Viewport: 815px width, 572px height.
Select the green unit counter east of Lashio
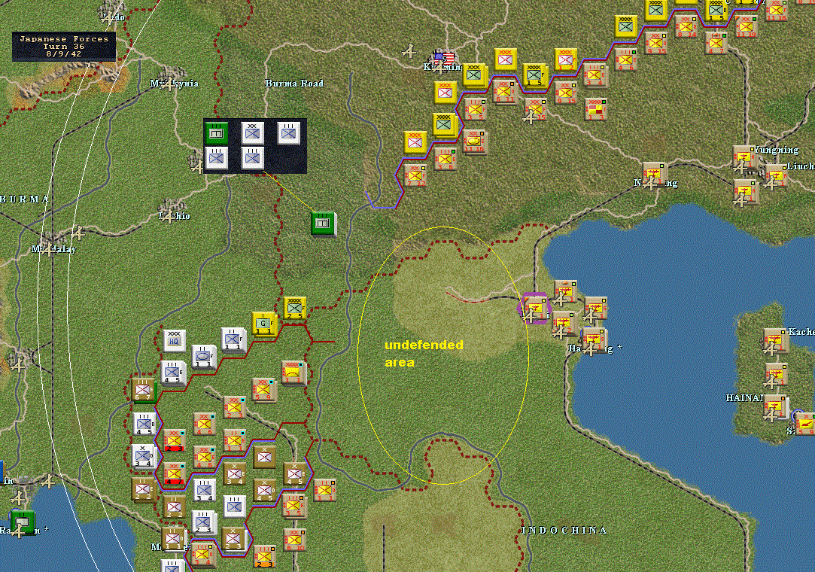pyautogui.click(x=324, y=224)
